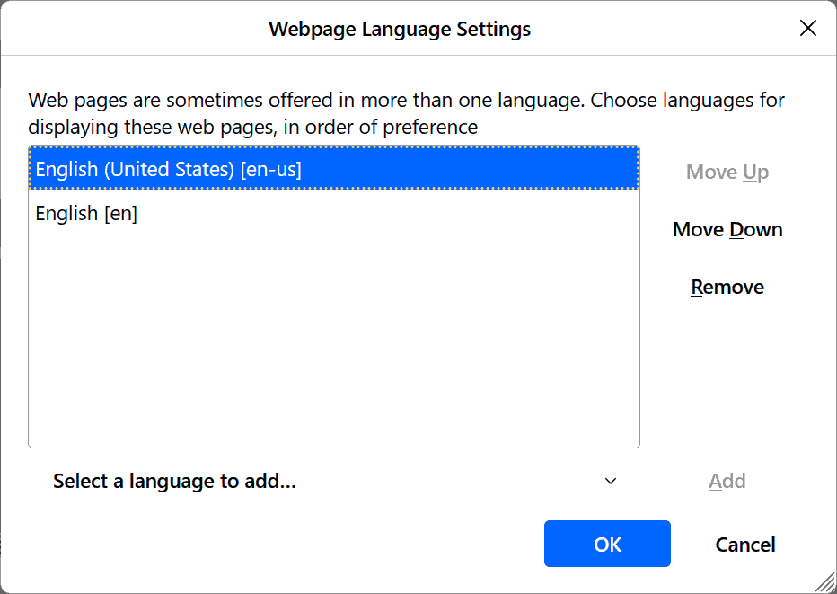Close the Webpage Language Settings dialog
This screenshot has height=594, width=837.
(x=808, y=29)
